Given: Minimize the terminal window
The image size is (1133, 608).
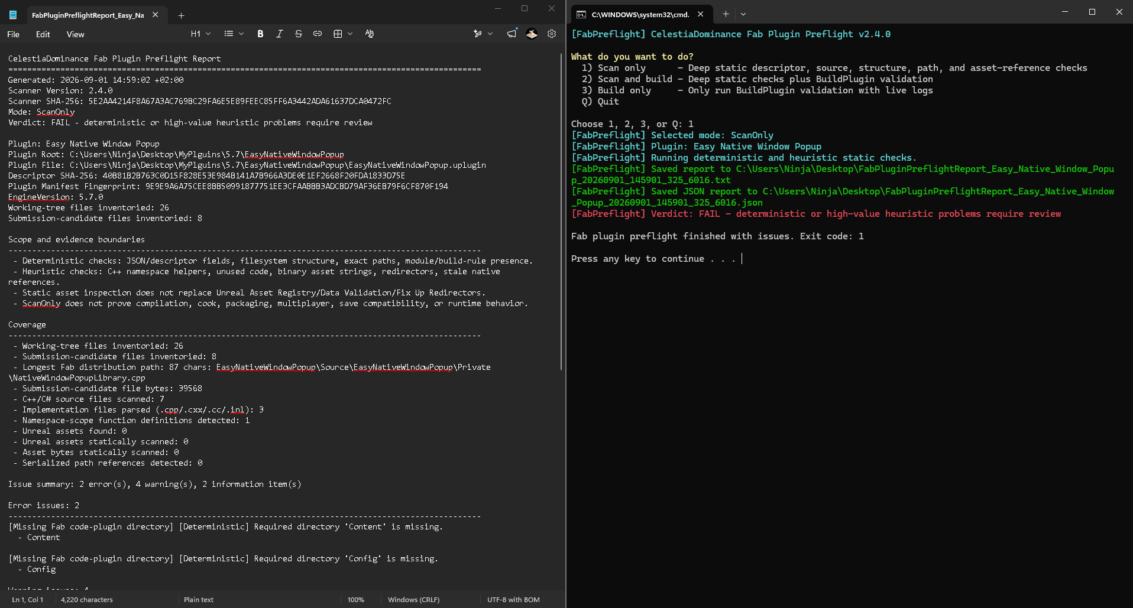Looking at the screenshot, I should point(1065,12).
